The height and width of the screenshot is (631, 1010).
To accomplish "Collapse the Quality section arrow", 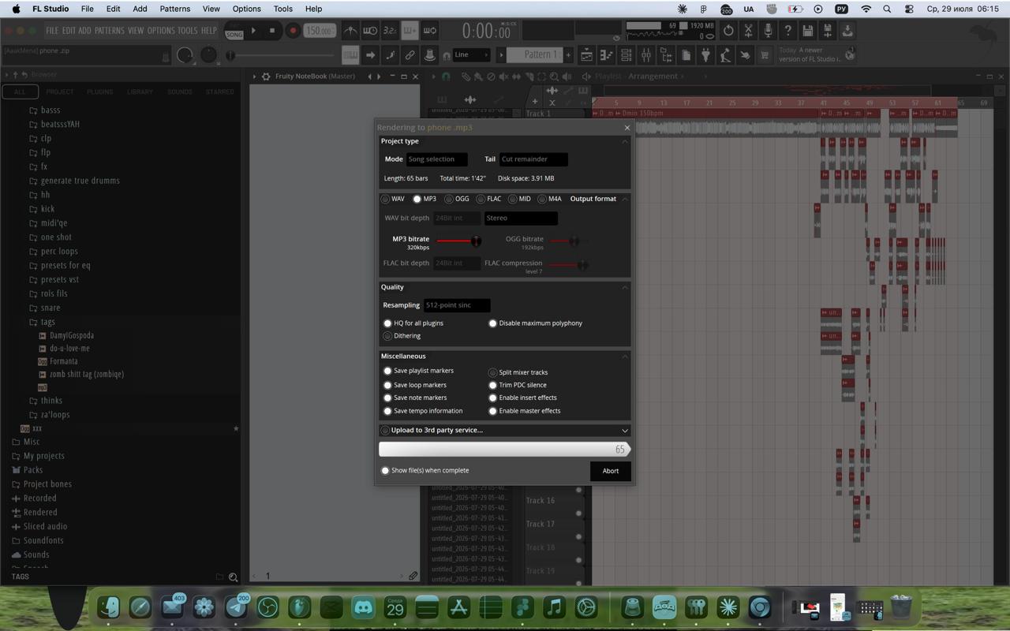I will click(625, 287).
